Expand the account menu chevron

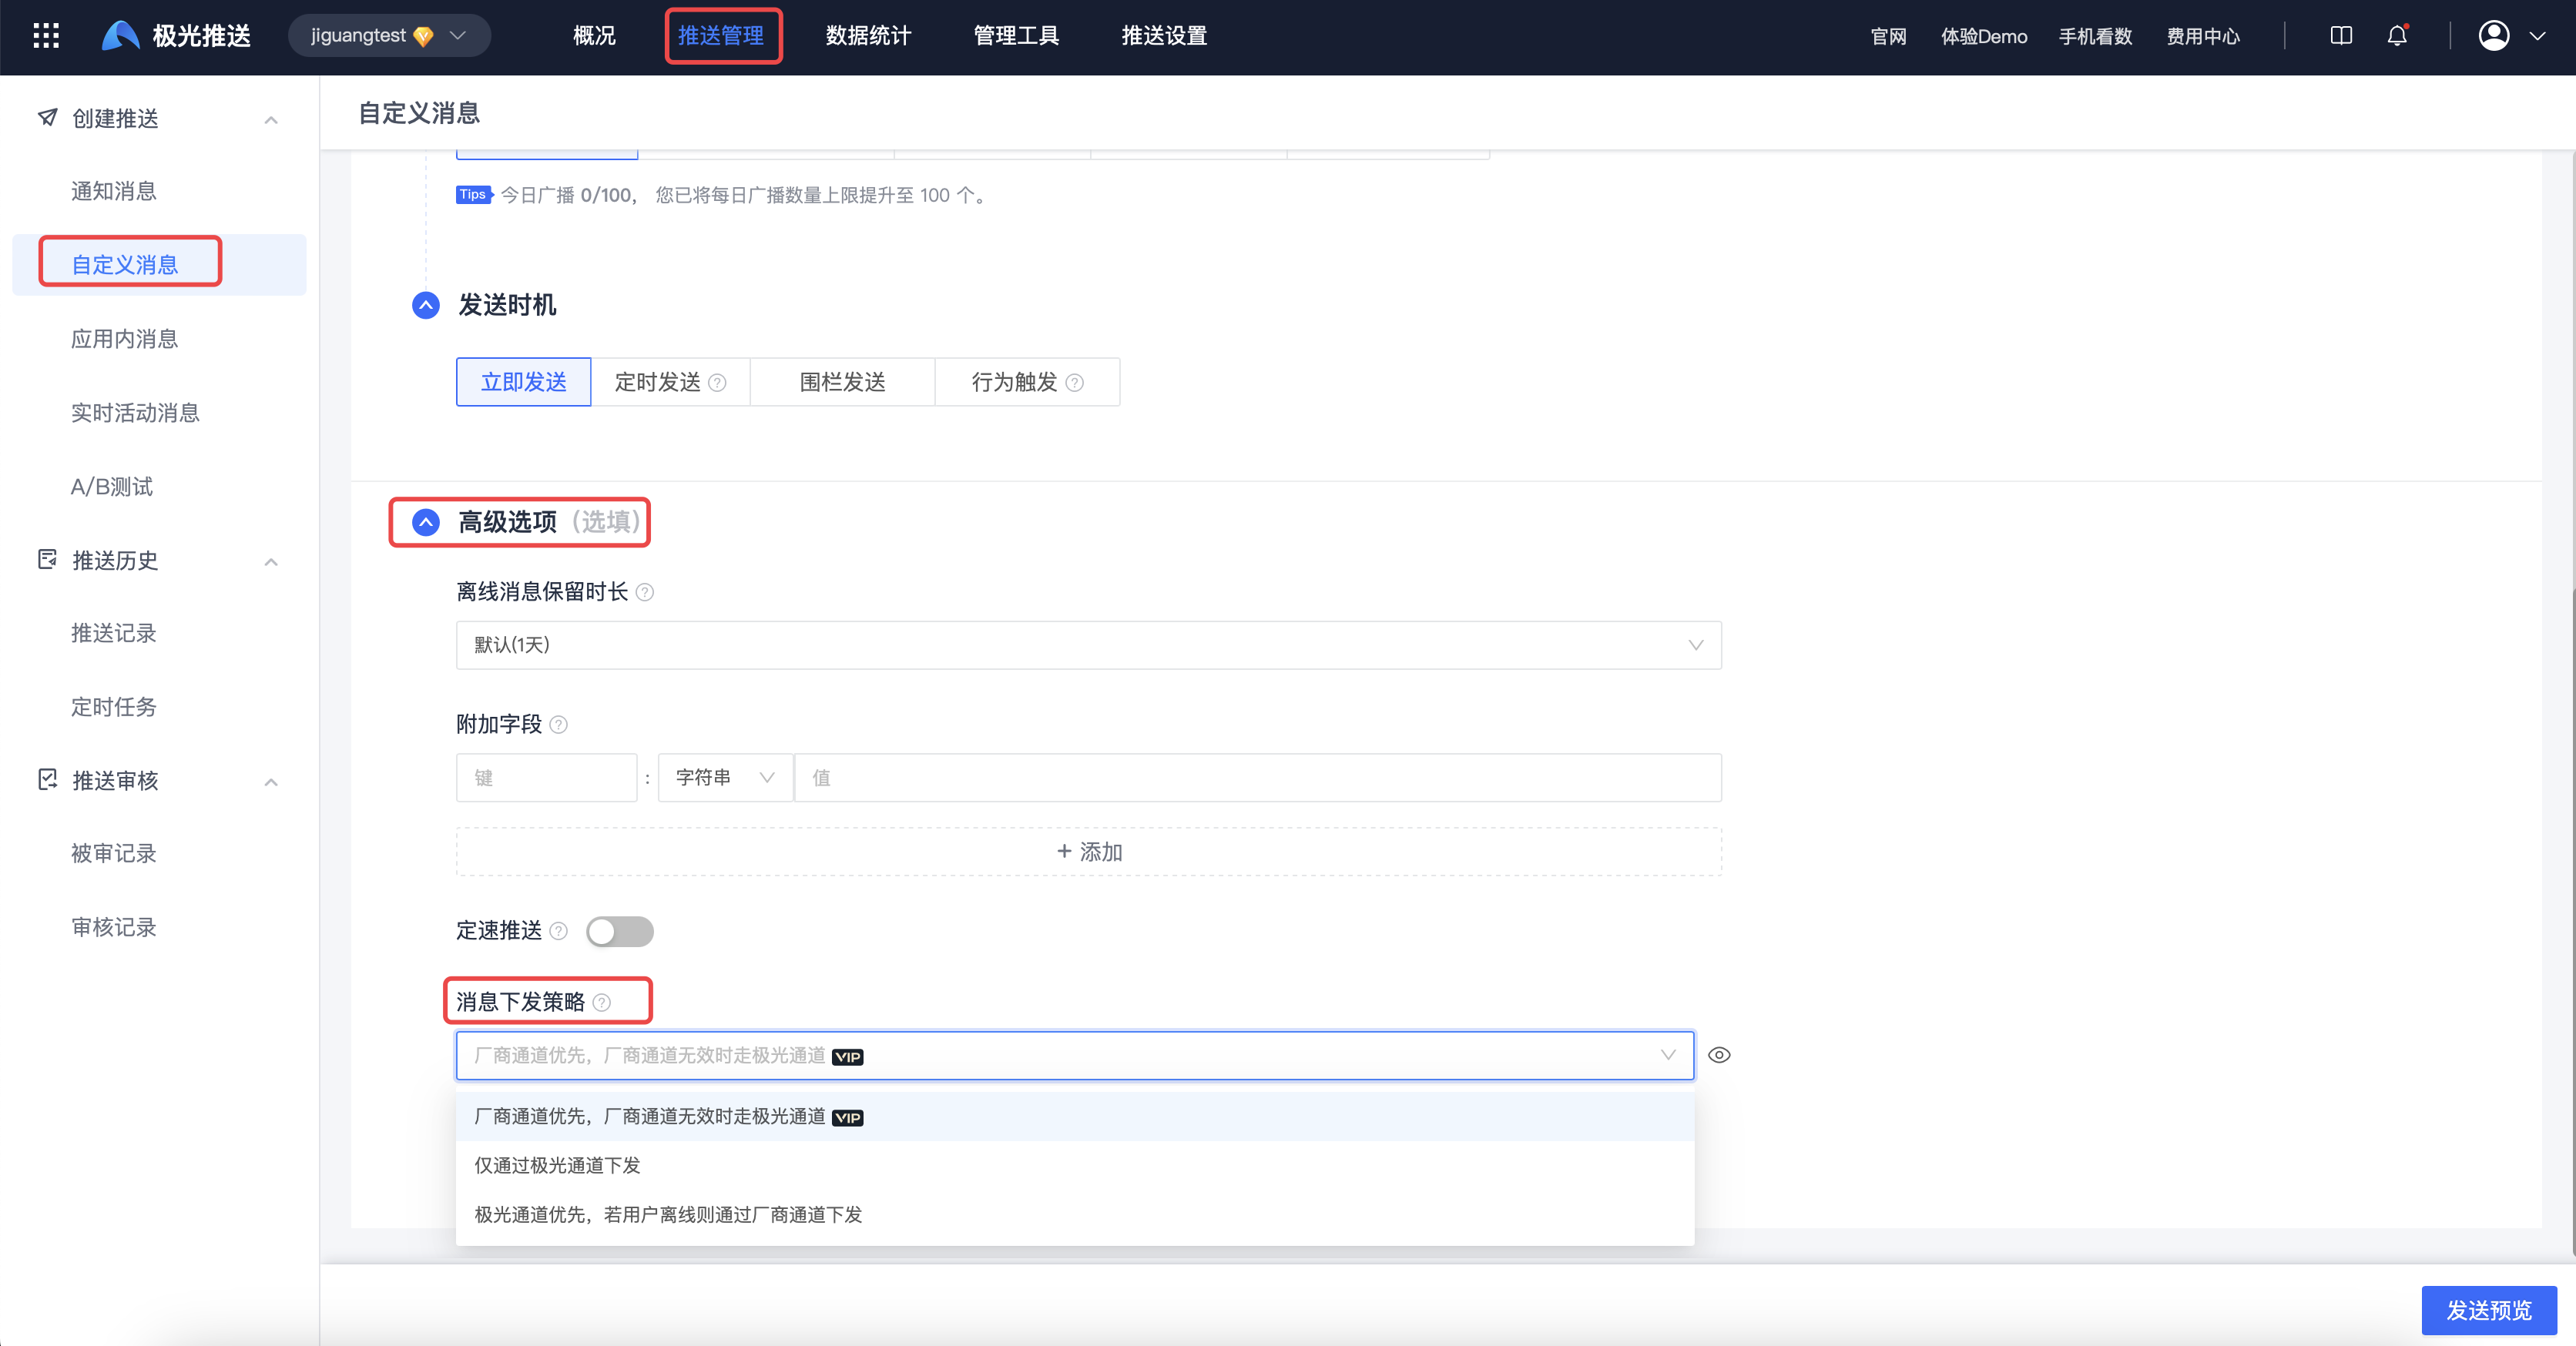coord(2537,36)
